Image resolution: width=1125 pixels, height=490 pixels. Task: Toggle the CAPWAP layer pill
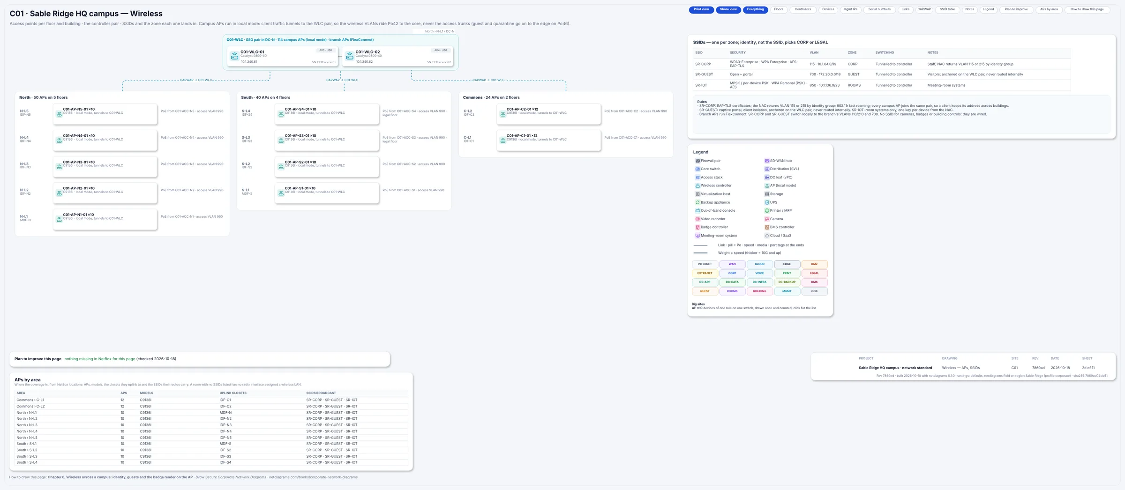pos(924,9)
